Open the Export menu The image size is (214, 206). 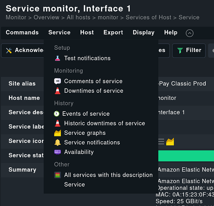[x=113, y=33]
